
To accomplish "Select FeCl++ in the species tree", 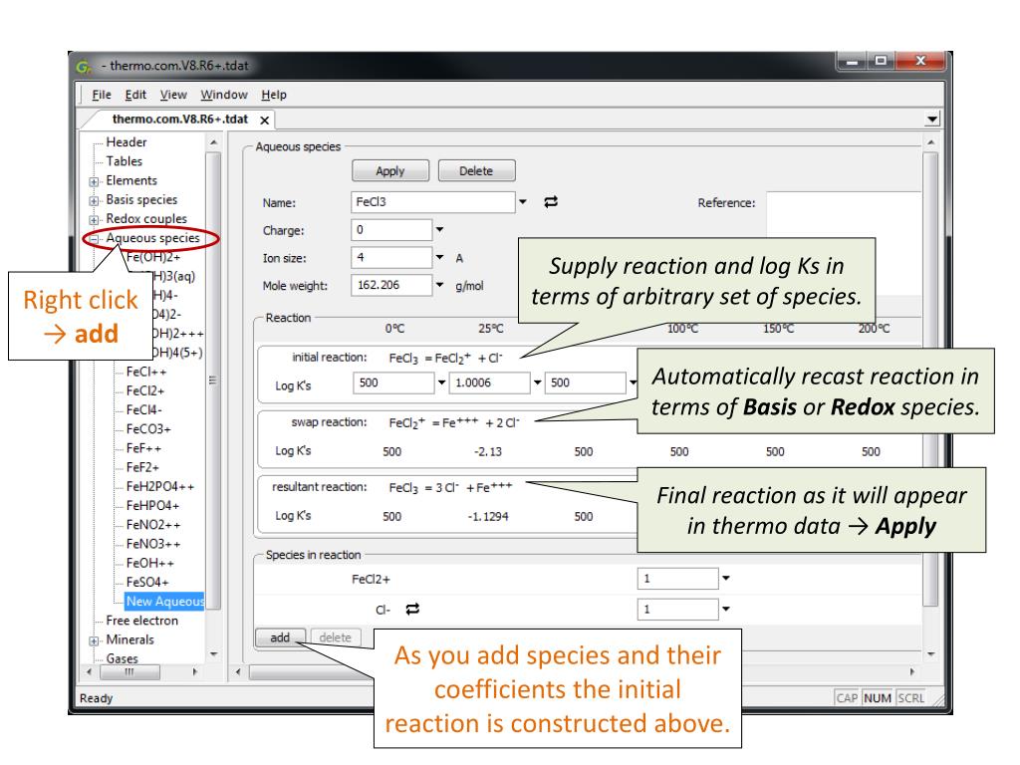I will point(146,373).
